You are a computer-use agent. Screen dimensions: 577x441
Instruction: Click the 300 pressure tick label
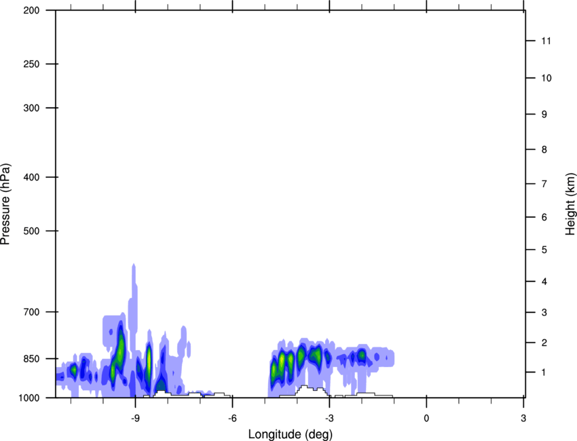[31, 108]
